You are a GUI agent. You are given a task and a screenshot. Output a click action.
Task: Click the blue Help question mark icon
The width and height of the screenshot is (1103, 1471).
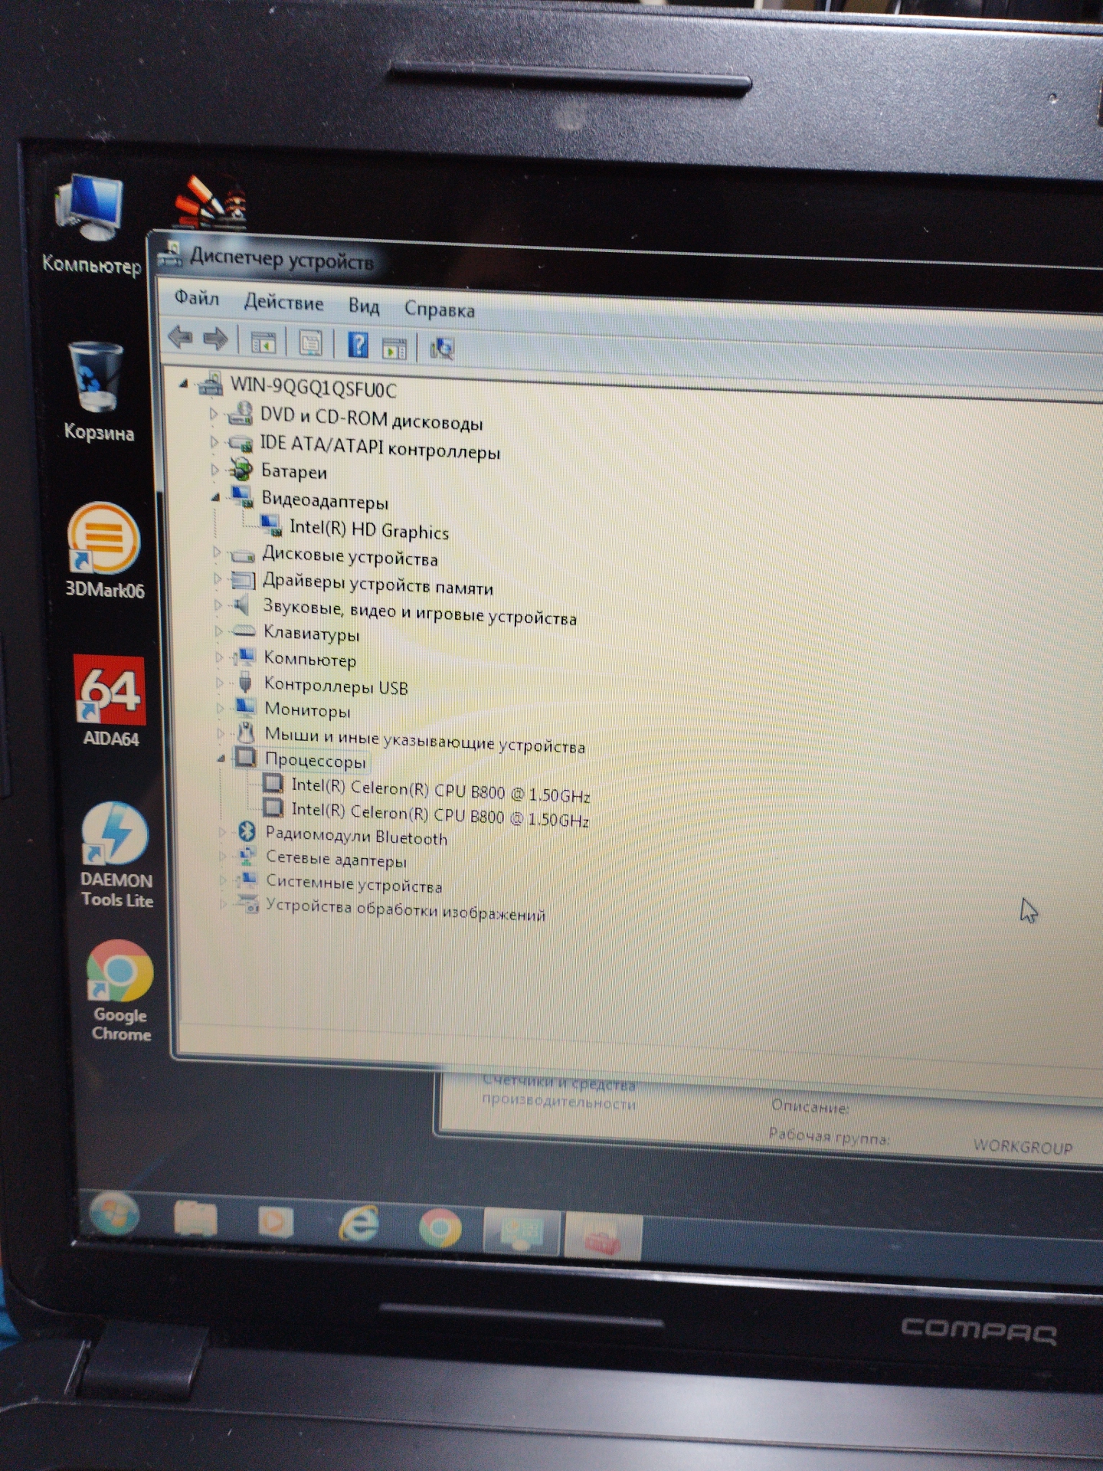click(358, 346)
